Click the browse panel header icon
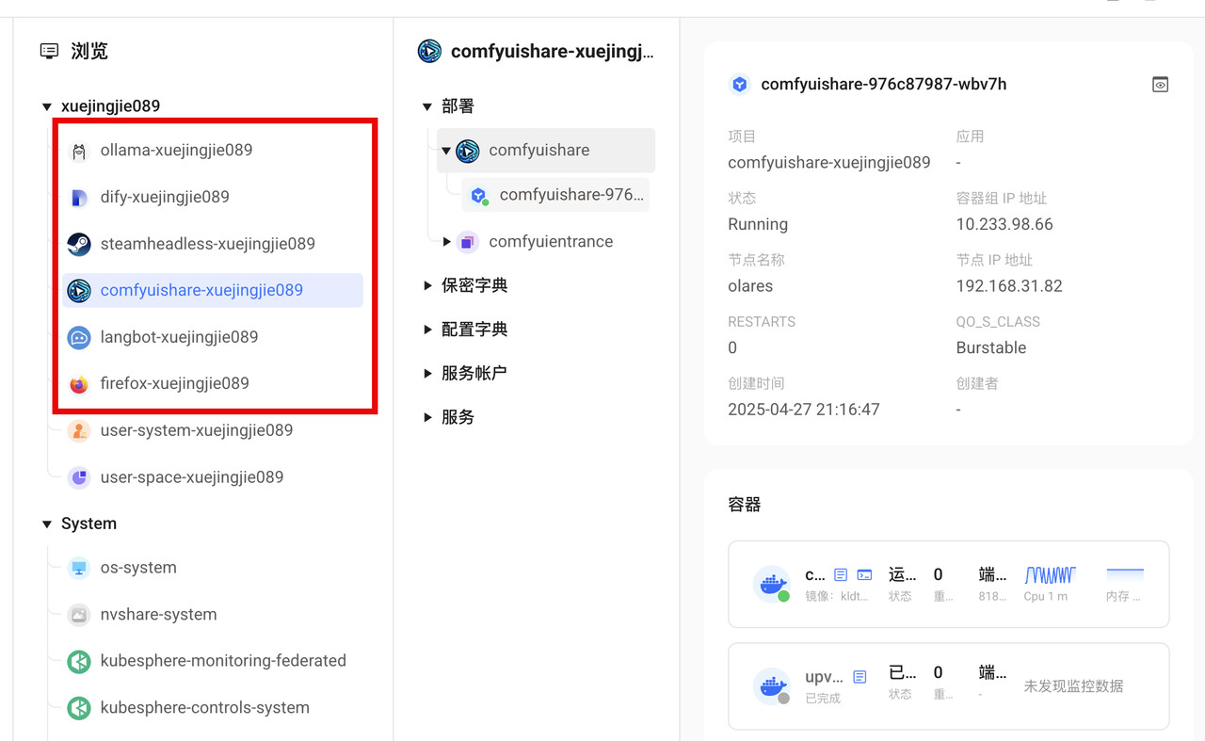1205x741 pixels. (x=50, y=51)
